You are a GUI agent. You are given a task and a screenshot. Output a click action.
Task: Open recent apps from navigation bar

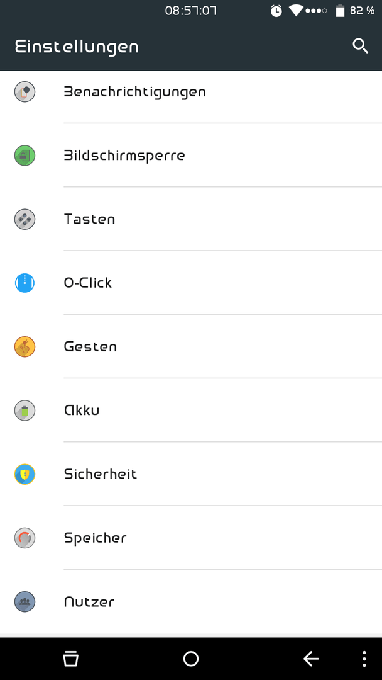(71, 659)
